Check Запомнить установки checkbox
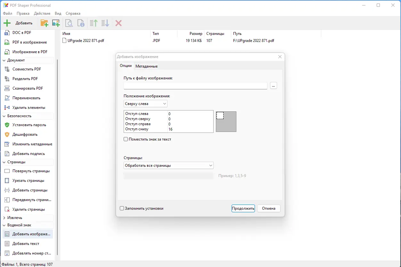This screenshot has width=401, height=267. 122,208
